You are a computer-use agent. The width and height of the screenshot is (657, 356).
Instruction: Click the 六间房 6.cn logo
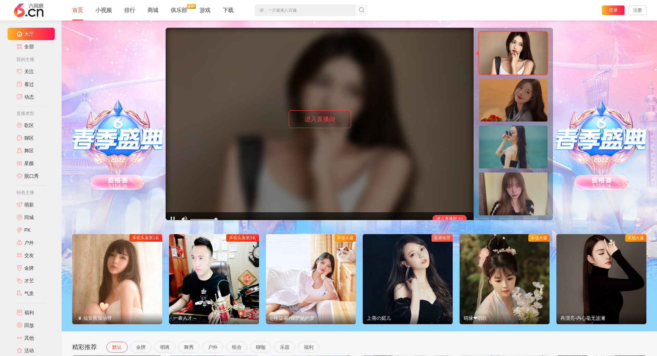29,10
